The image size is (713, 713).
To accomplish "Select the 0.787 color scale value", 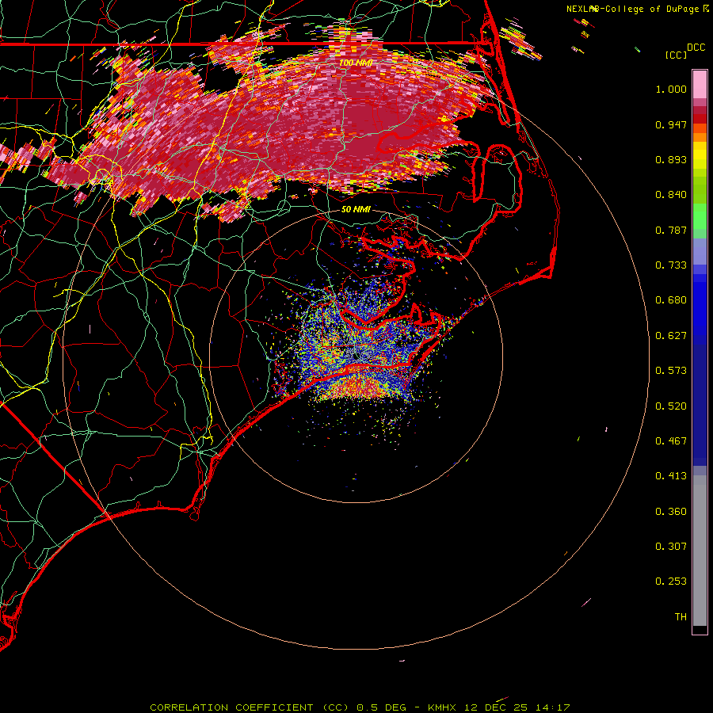I will [x=671, y=230].
